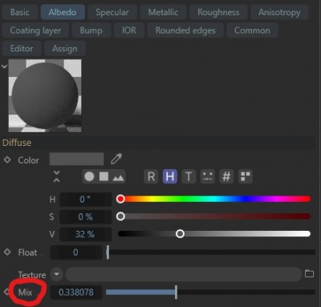This screenshot has height=307, width=321.
Task: Open the Editor tab
Action: click(22, 49)
